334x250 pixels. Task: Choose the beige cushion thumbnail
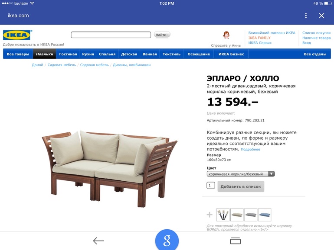[237, 215]
